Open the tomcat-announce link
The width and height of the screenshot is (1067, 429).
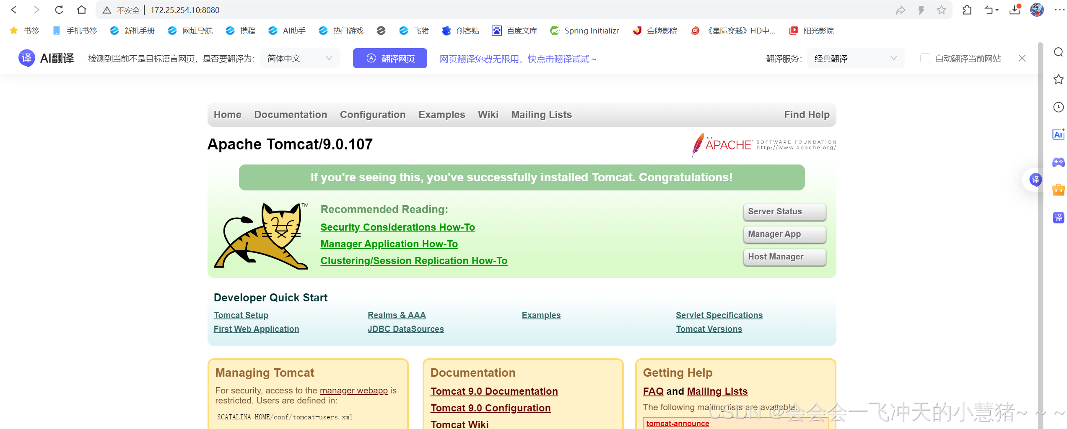pyautogui.click(x=678, y=423)
